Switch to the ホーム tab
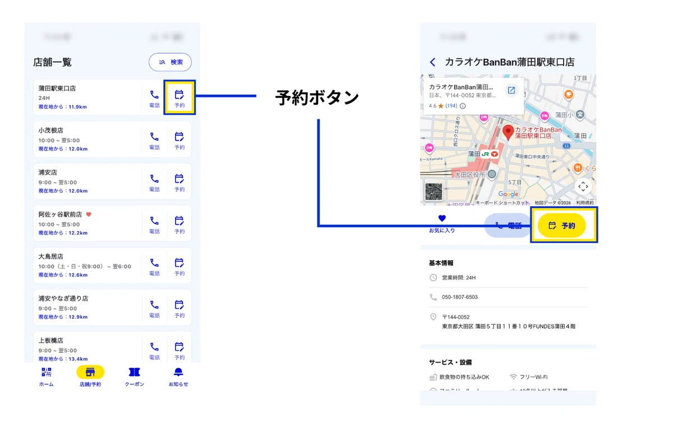 point(47,376)
